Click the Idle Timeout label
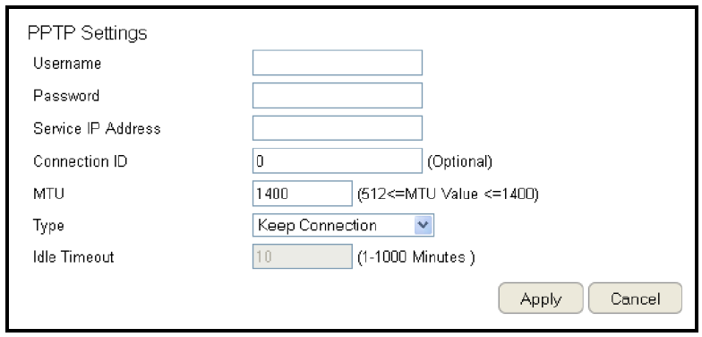The height and width of the screenshot is (337, 702). pyautogui.click(x=73, y=256)
